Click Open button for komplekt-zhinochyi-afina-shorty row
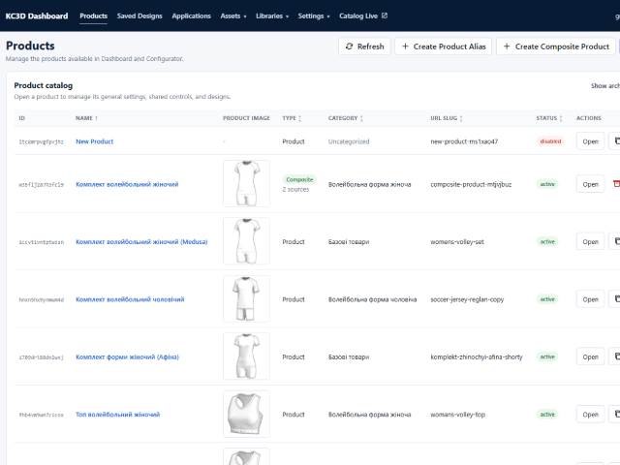The image size is (620, 465). pyautogui.click(x=590, y=356)
